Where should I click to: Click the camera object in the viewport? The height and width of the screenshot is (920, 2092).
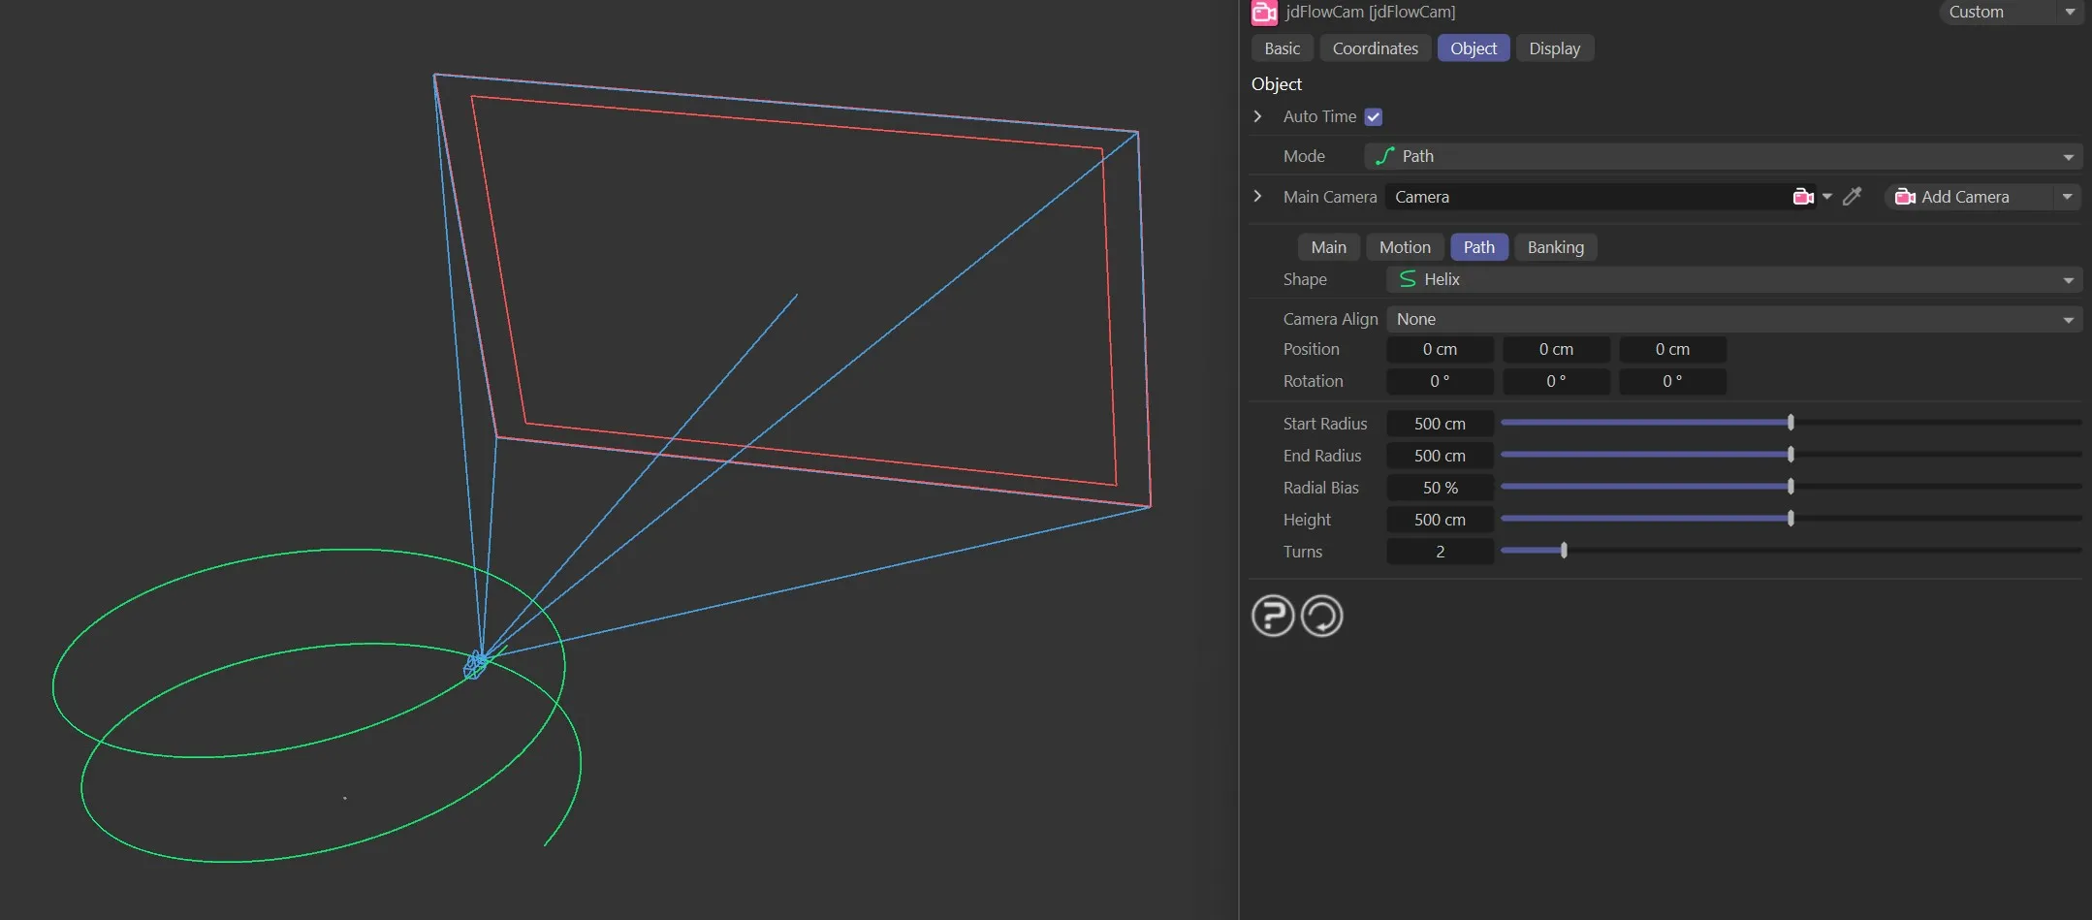pyautogui.click(x=476, y=664)
